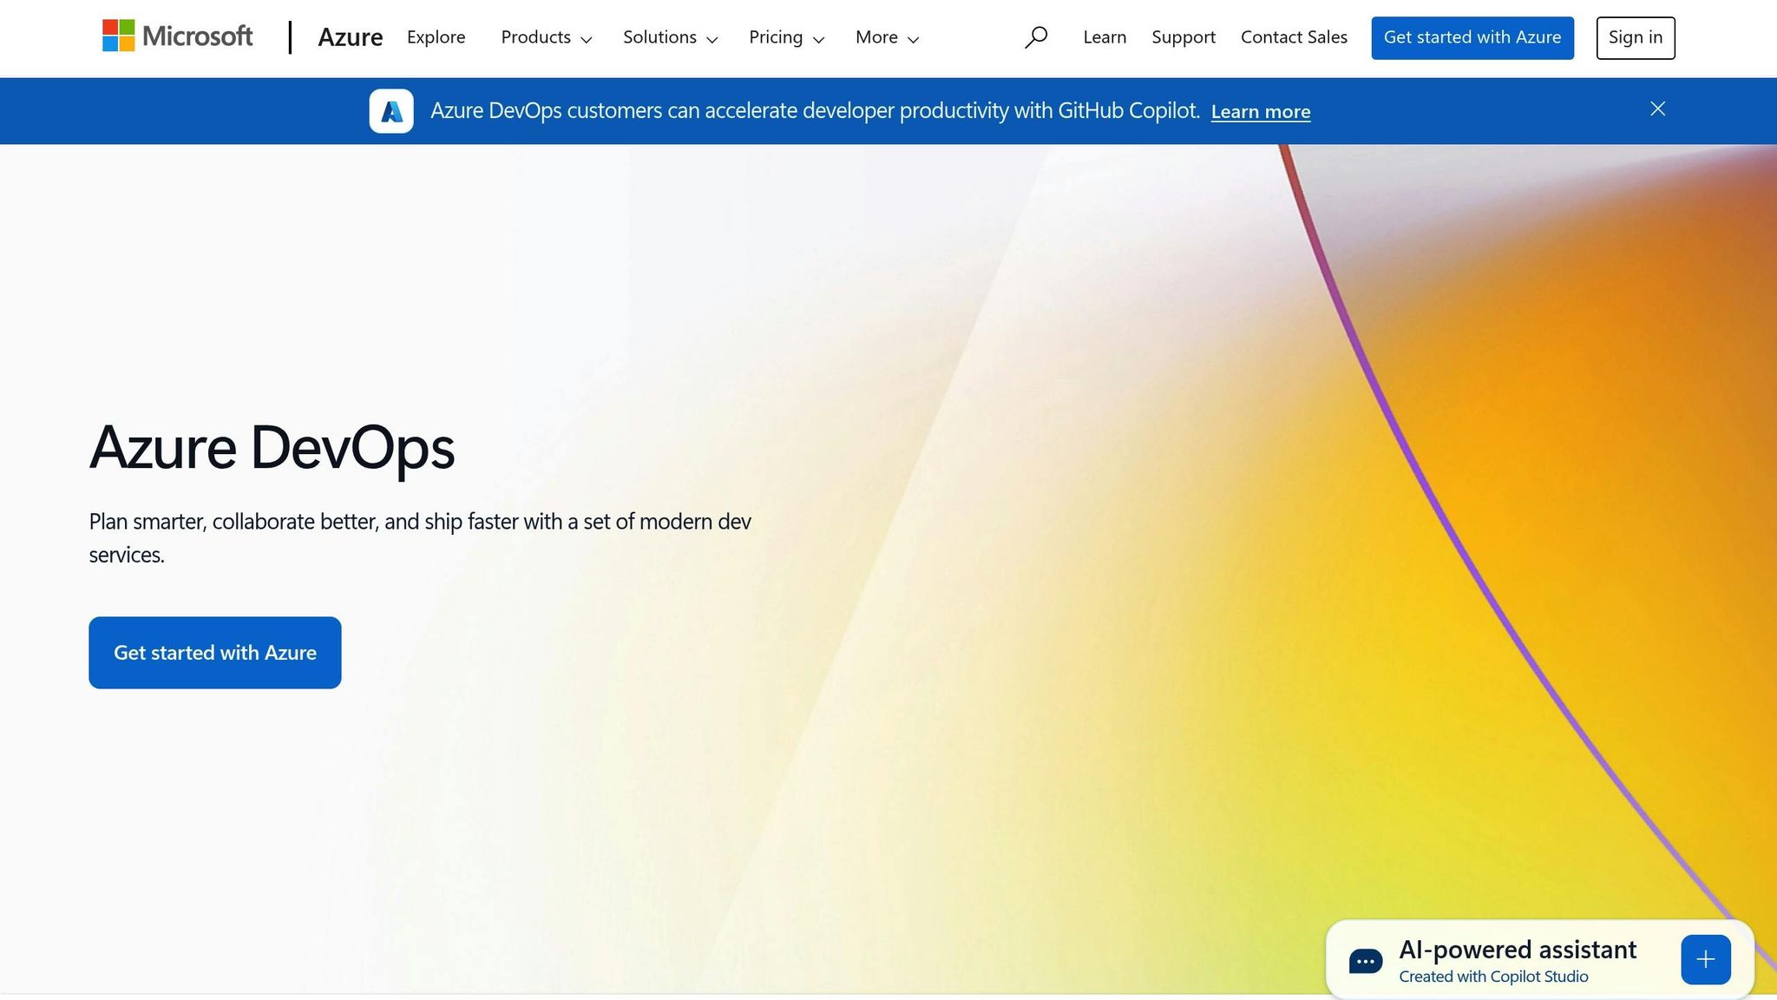Open the Solutions dropdown menu
The width and height of the screenshot is (1777, 1000).
point(671,37)
